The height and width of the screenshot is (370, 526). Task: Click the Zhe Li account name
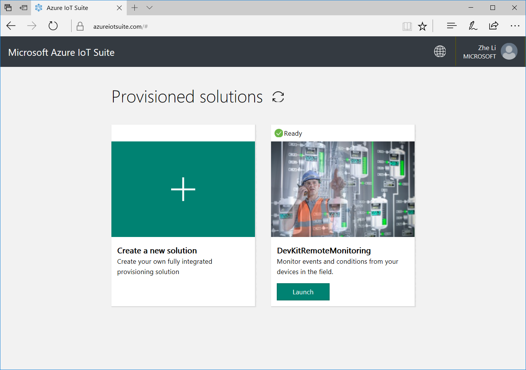click(487, 48)
